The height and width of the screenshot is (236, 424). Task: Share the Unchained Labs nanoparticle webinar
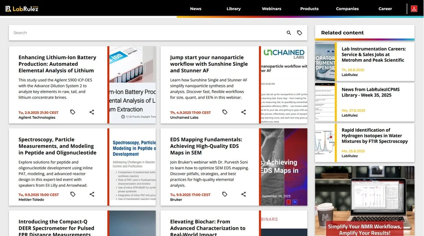pos(243,112)
